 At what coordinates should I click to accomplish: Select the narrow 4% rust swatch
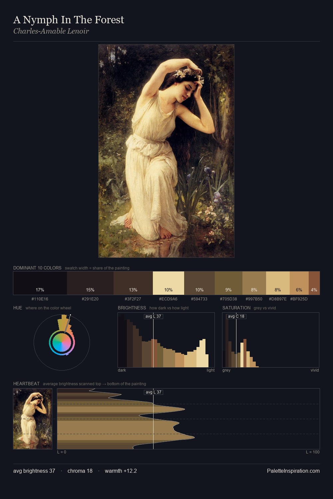pos(314,283)
